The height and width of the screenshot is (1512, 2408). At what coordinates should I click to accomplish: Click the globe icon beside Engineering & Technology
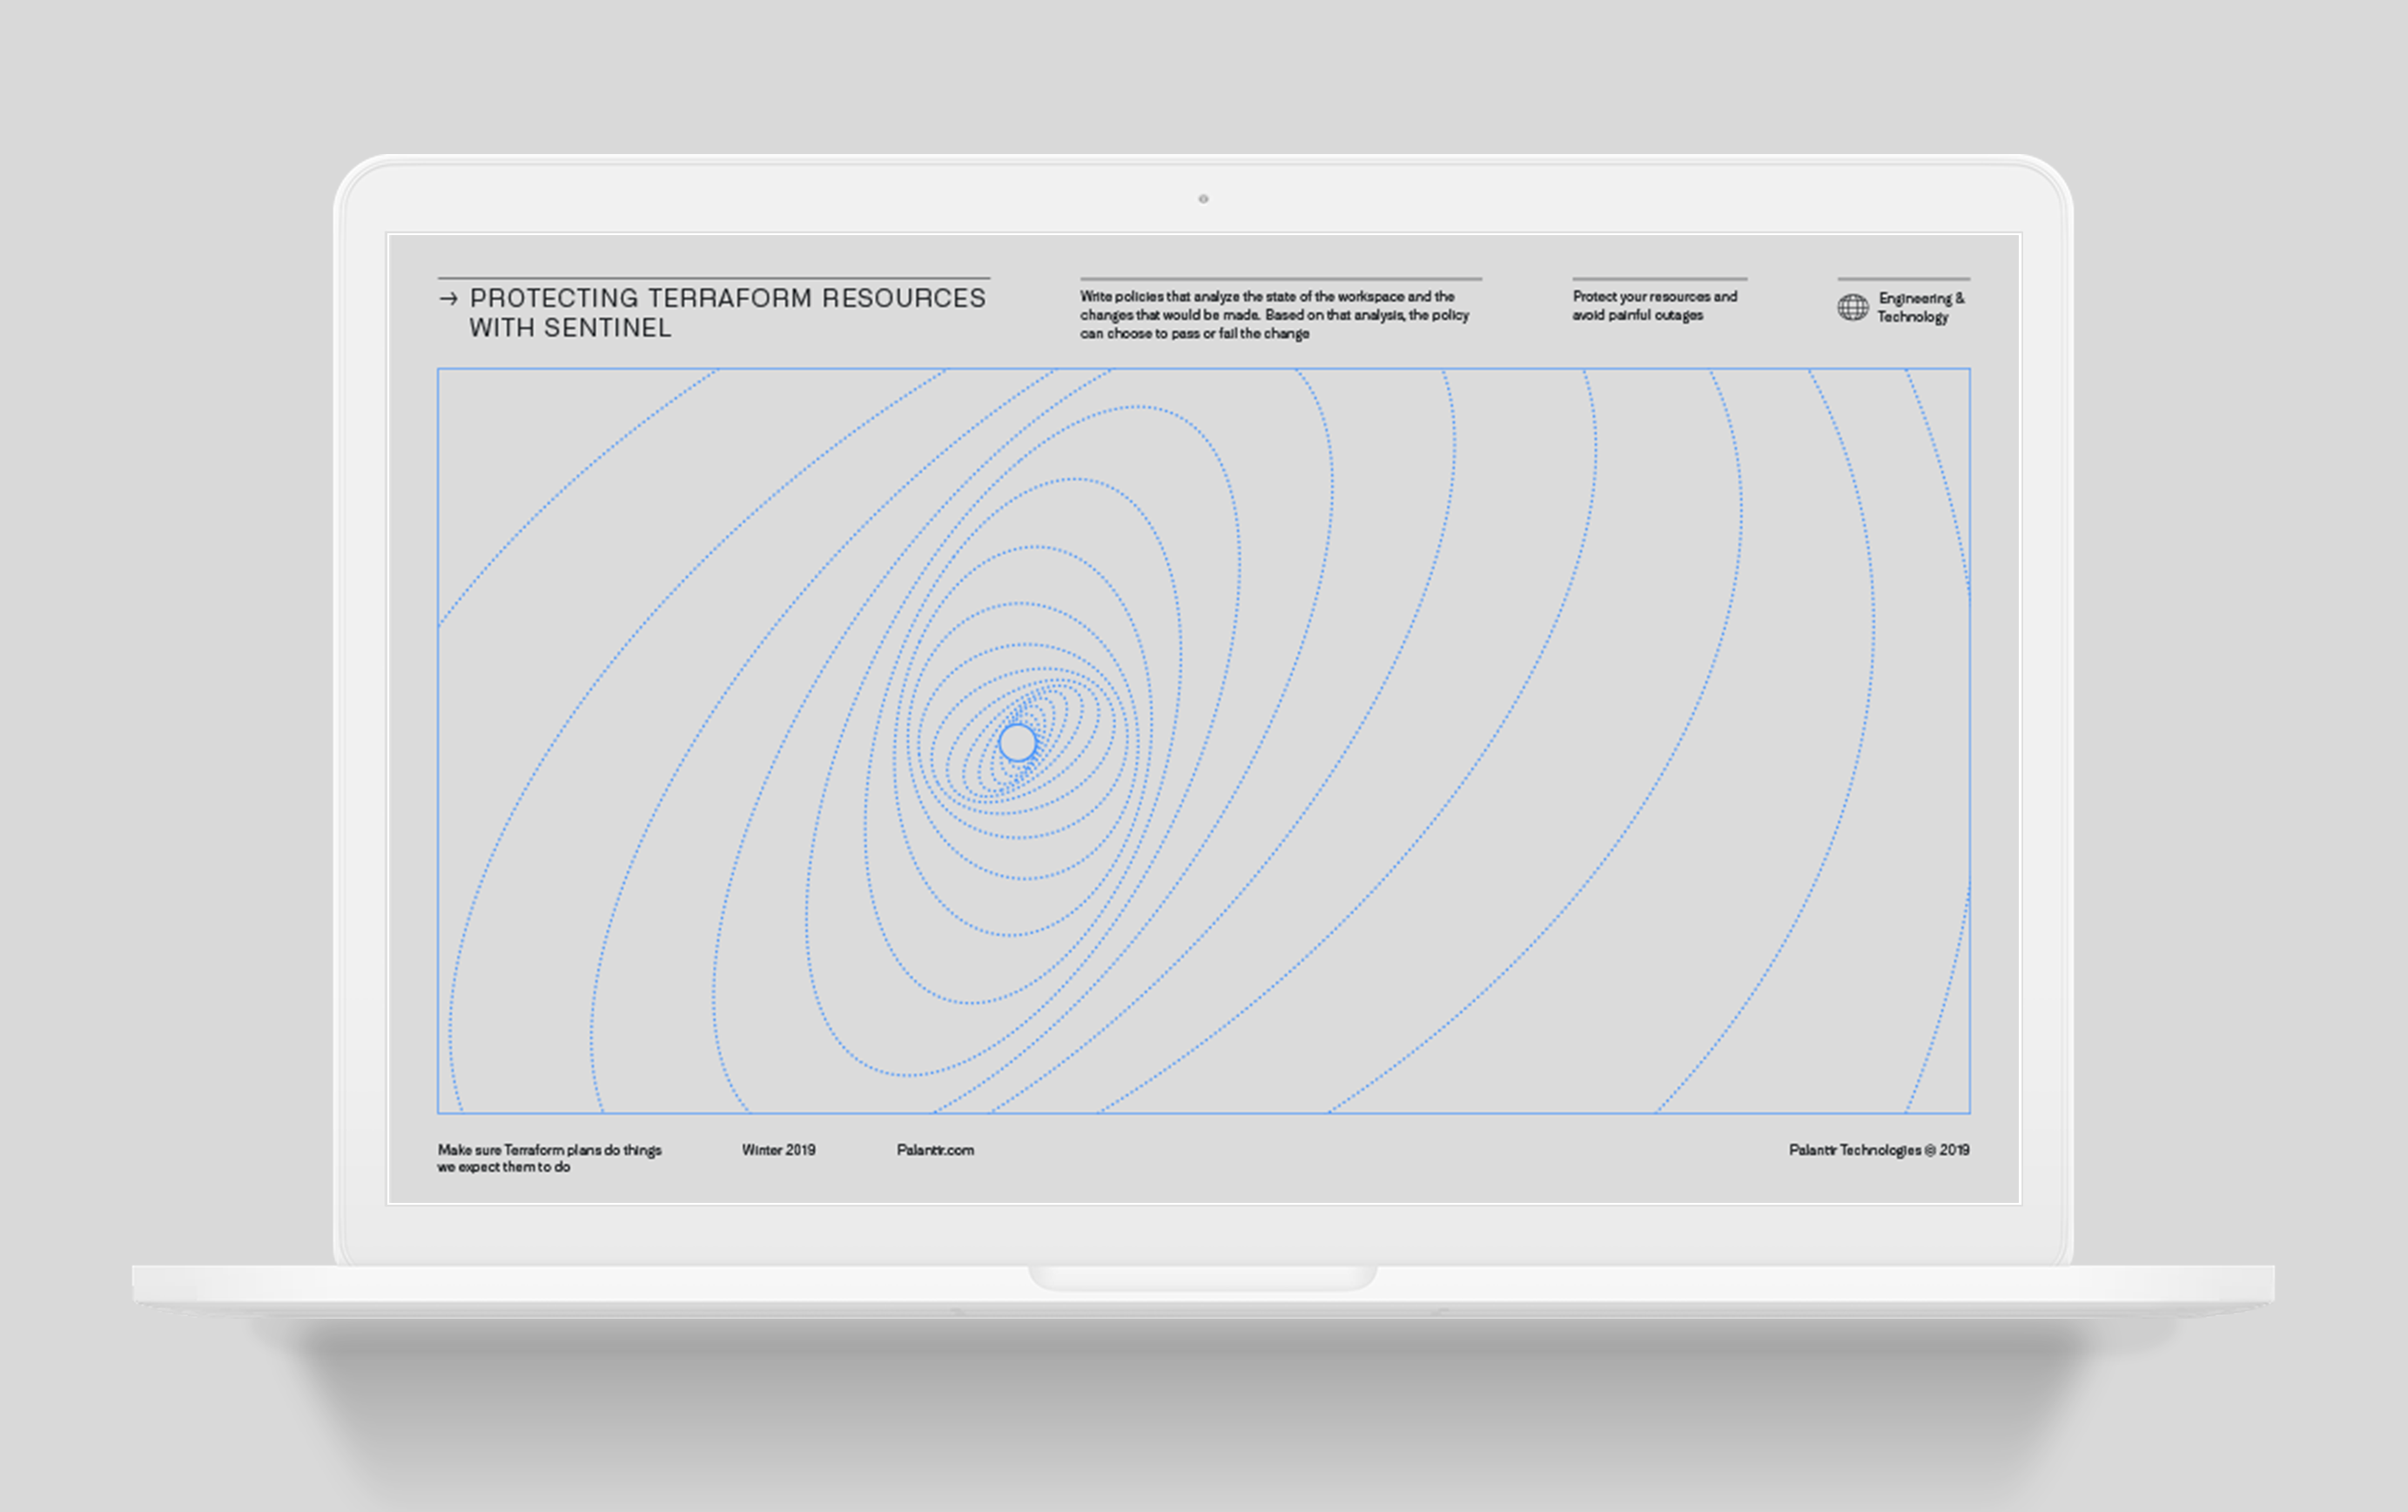1852,307
